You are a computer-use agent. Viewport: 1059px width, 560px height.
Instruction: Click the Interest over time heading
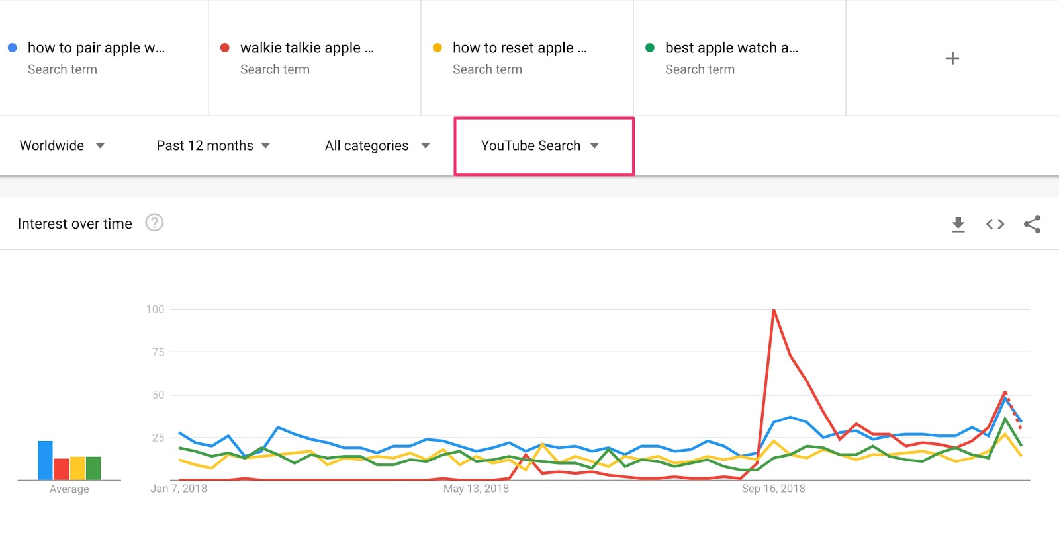click(x=75, y=223)
